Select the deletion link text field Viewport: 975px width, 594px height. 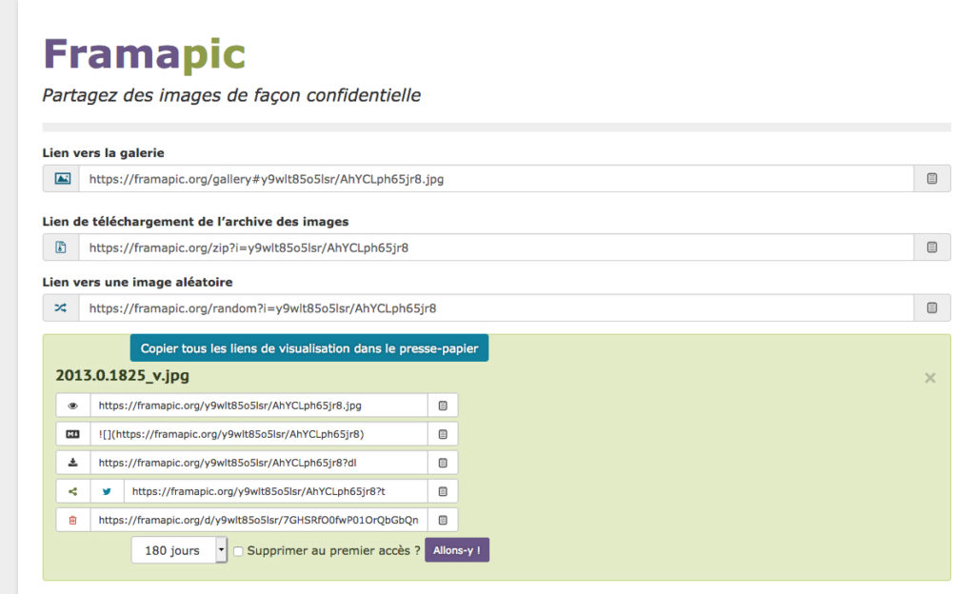point(259,520)
